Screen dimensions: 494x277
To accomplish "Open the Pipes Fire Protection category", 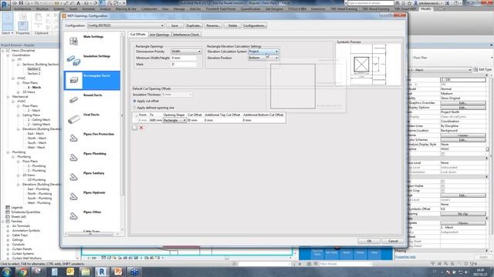I will [99, 134].
